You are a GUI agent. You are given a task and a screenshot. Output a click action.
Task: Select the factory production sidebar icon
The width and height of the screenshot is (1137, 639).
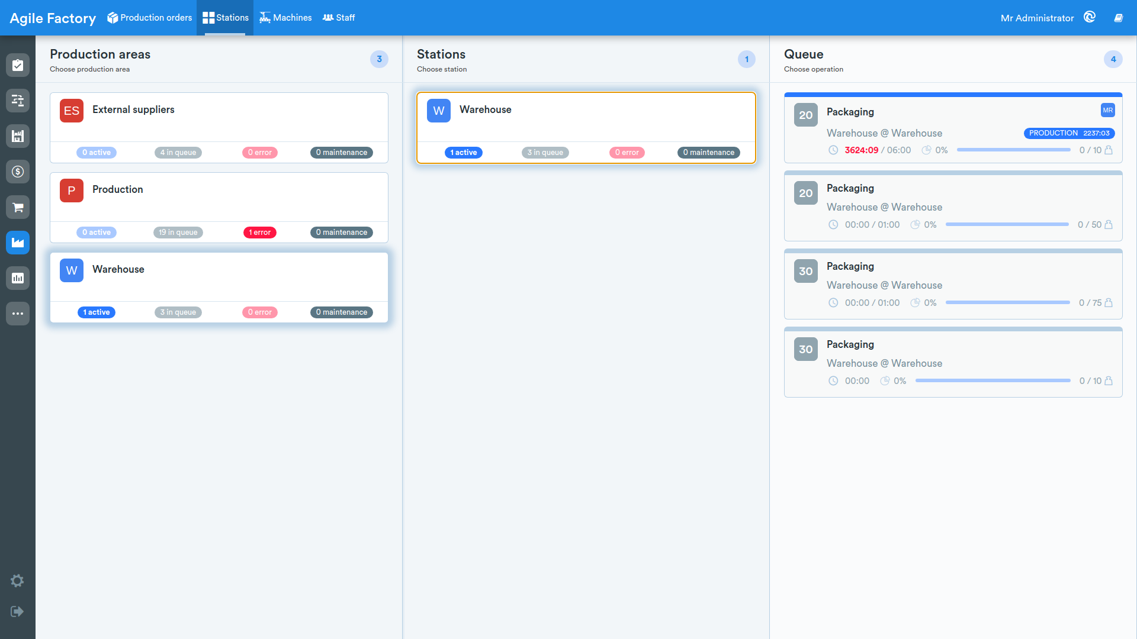pyautogui.click(x=18, y=243)
